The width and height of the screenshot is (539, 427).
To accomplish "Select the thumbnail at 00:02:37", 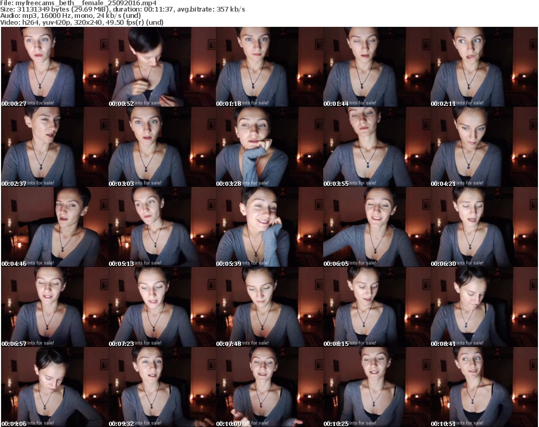I will (x=55, y=147).
